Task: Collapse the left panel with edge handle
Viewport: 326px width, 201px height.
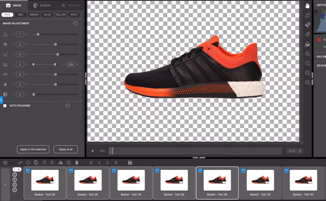Action: (86, 79)
